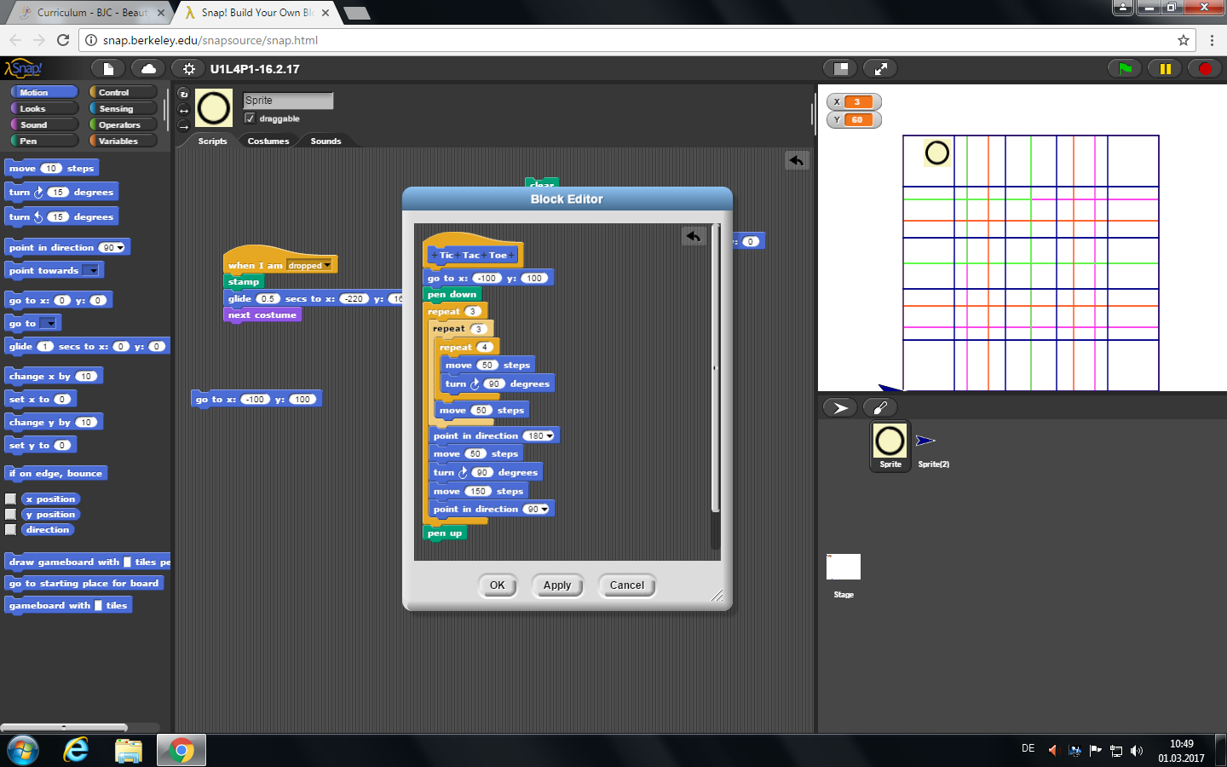Open the settings gear menu

(x=188, y=69)
